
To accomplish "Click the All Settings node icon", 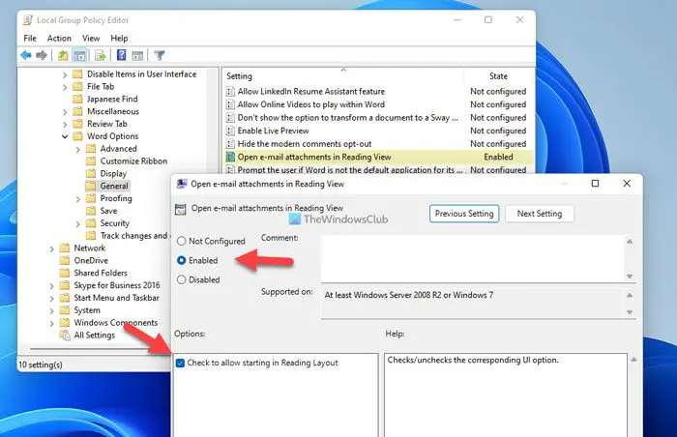I will click(65, 335).
